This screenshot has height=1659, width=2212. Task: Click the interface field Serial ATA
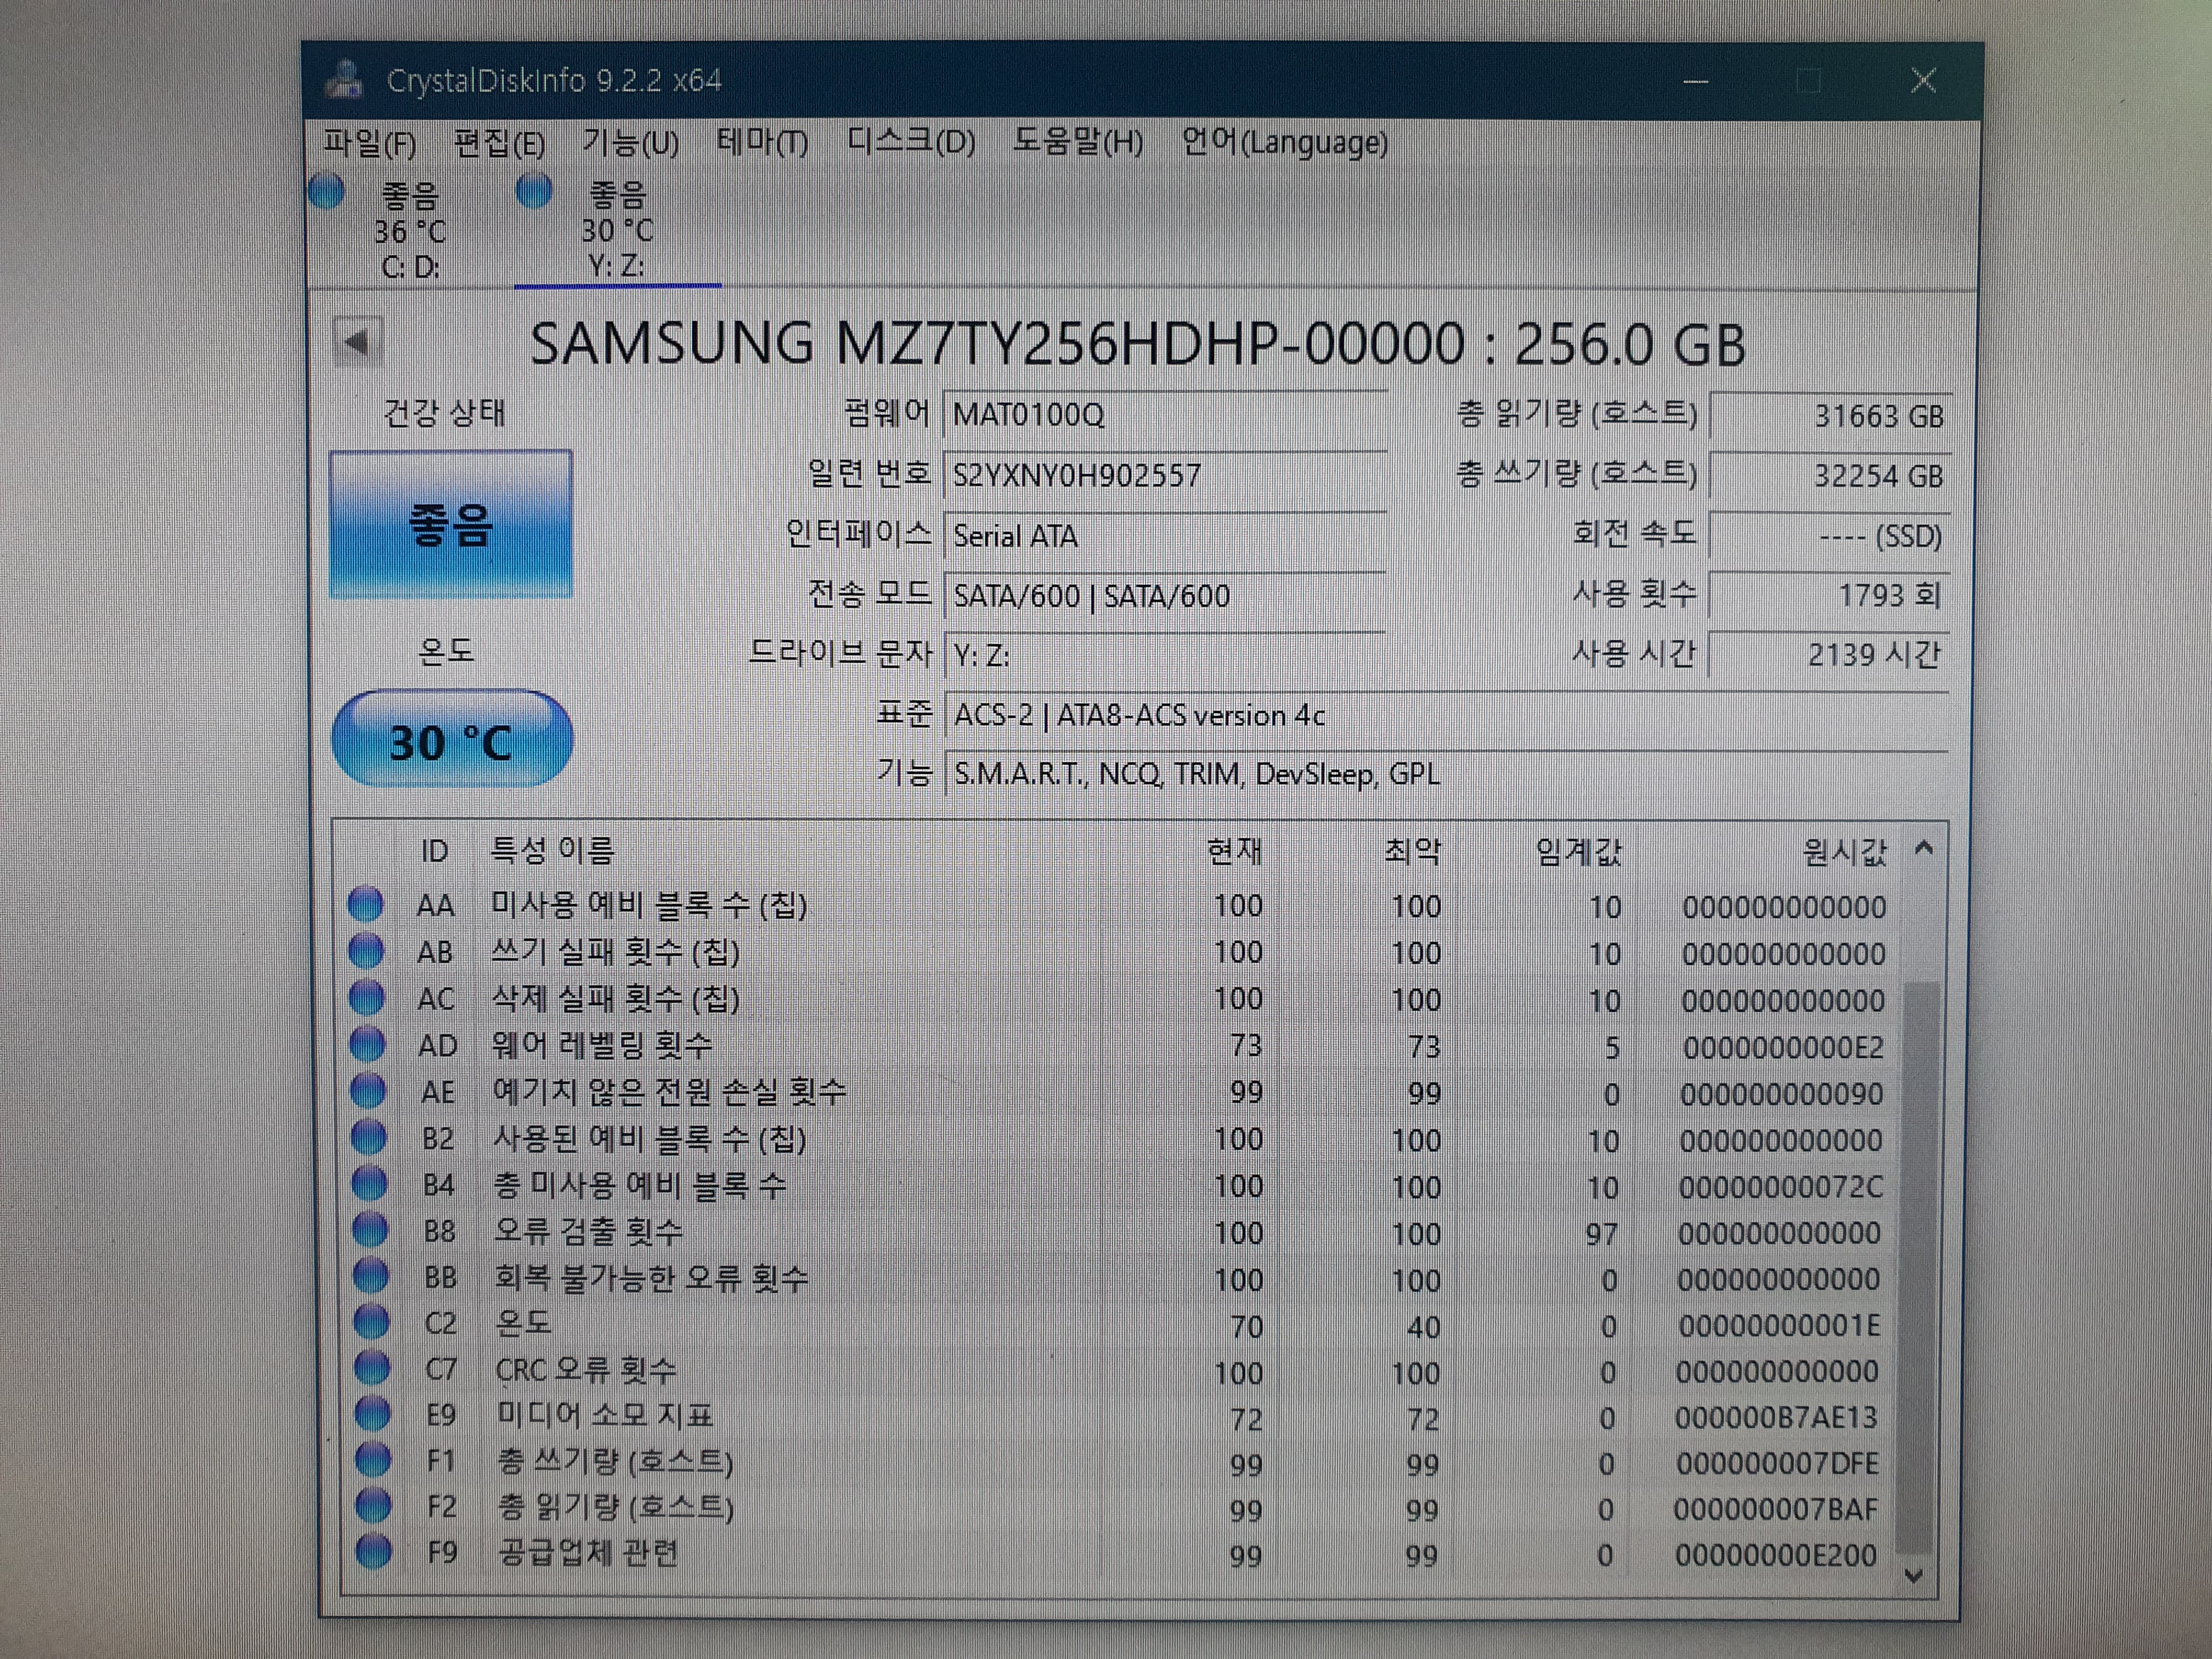(x=1164, y=536)
